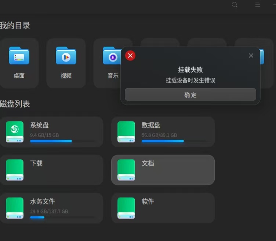Click the 磁盘列表 section heading

tap(15, 104)
